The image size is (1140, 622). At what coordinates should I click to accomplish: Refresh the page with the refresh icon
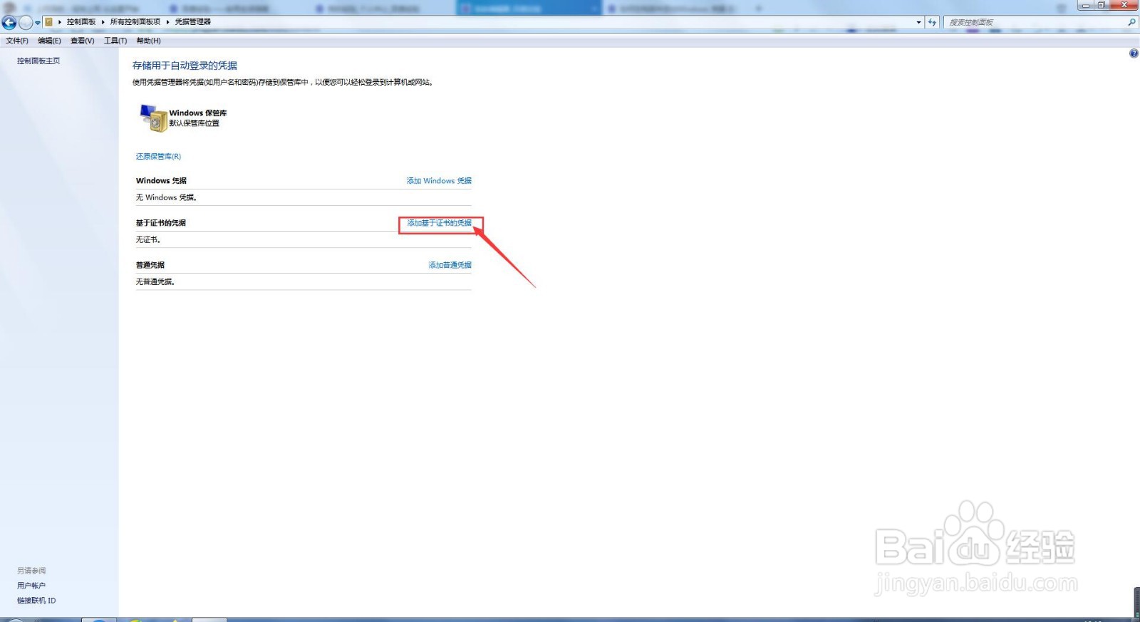click(932, 23)
